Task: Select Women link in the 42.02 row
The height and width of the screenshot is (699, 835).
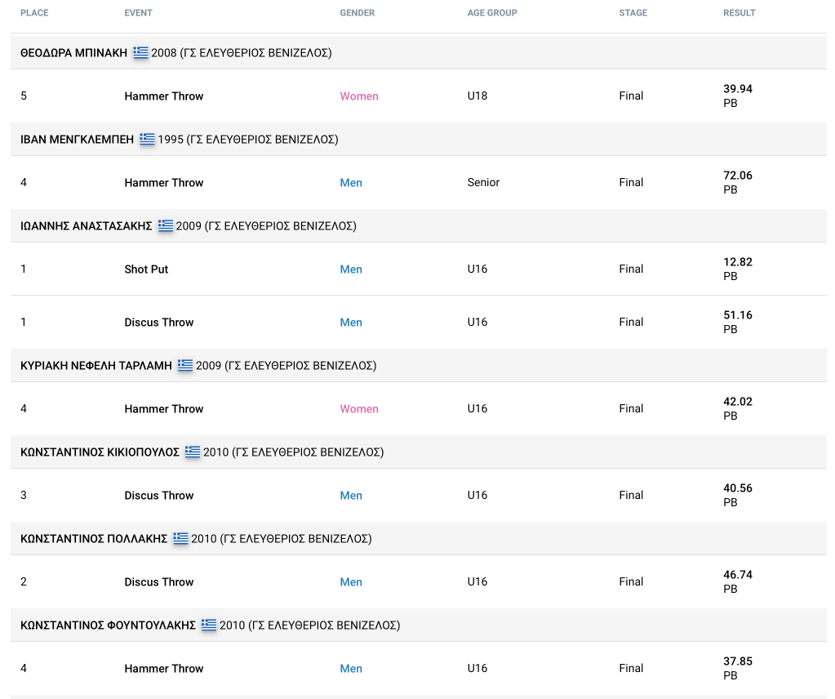Action: click(359, 409)
